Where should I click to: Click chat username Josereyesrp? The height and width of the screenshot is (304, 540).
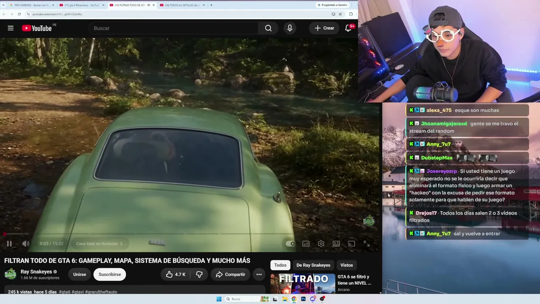[x=442, y=171]
